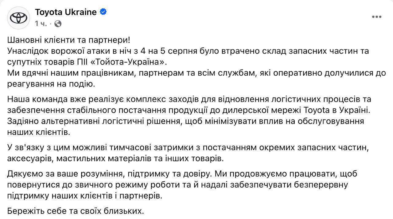
Task: Open the Toyota logo profile picture
Action: point(18,18)
